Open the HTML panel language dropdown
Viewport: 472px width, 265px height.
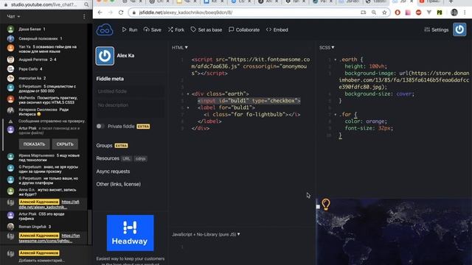180,47
